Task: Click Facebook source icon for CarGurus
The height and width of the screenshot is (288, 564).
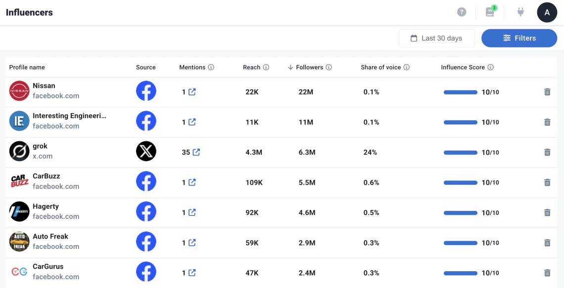Action: point(146,272)
